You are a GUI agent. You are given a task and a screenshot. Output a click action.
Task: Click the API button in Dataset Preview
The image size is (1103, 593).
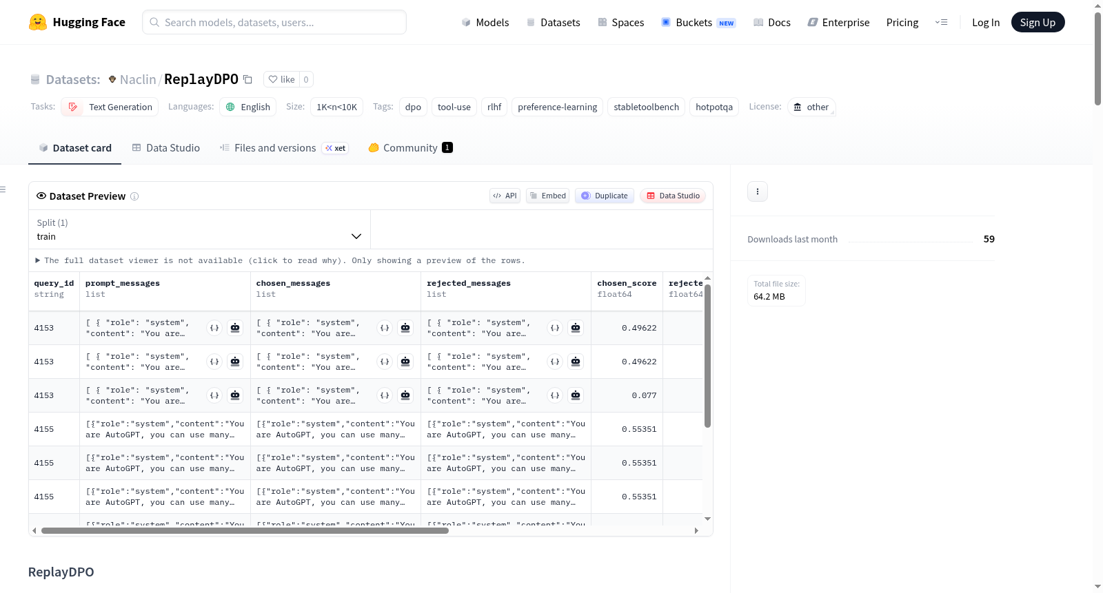505,196
